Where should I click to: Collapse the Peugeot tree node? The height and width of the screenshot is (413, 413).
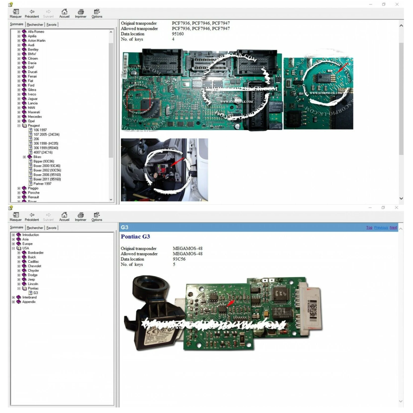tap(19, 125)
